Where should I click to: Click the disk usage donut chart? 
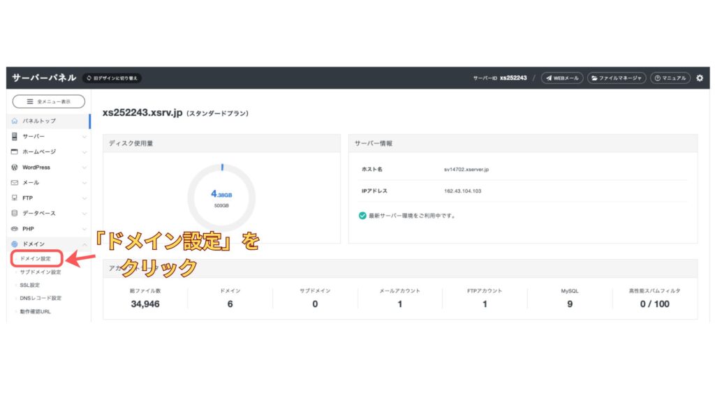(x=221, y=198)
